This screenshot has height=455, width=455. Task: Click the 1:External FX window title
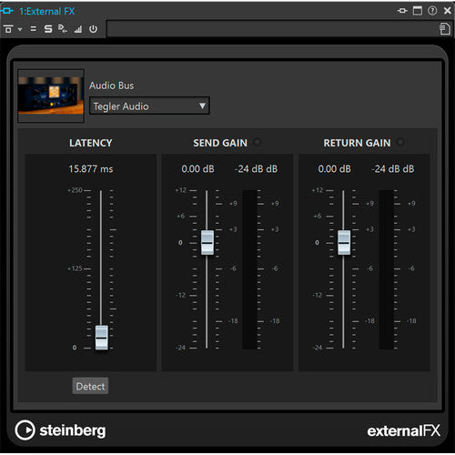pos(47,11)
